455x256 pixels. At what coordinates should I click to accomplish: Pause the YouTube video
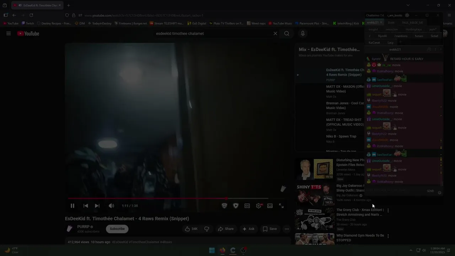72,206
